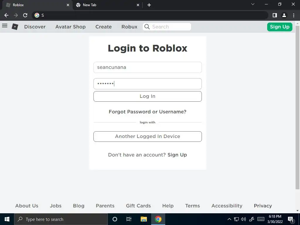This screenshot has width=300, height=225.
Task: Open Jobs footer link
Action: tap(56, 206)
